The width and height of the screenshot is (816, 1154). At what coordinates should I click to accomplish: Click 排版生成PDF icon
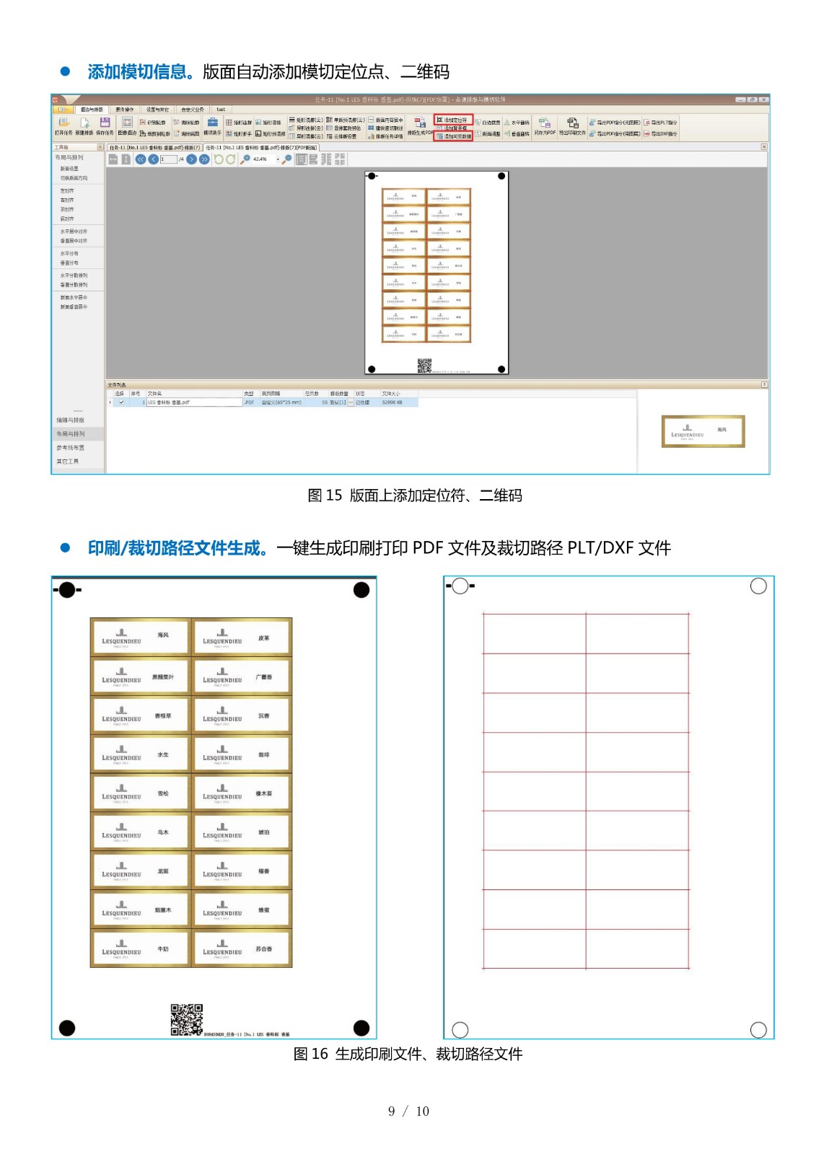pos(420,123)
